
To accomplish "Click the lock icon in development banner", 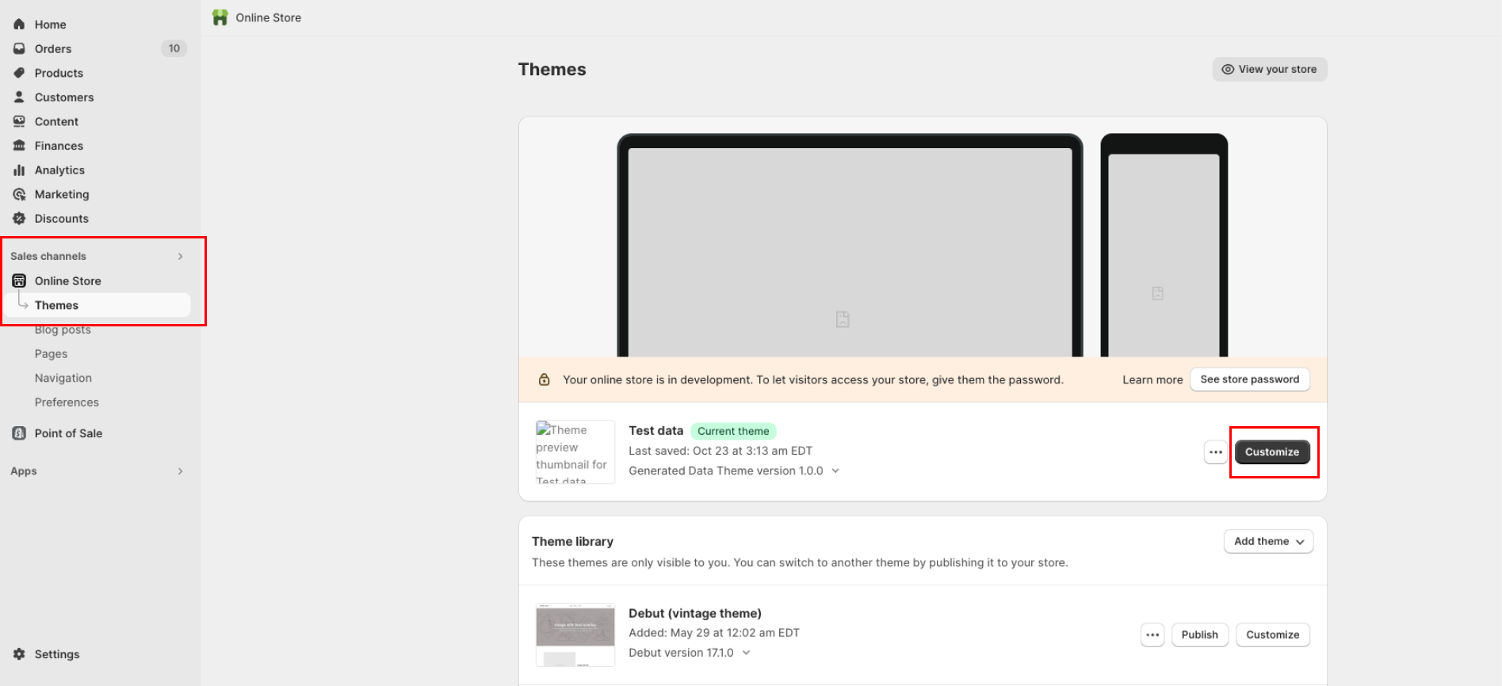I will 545,379.
